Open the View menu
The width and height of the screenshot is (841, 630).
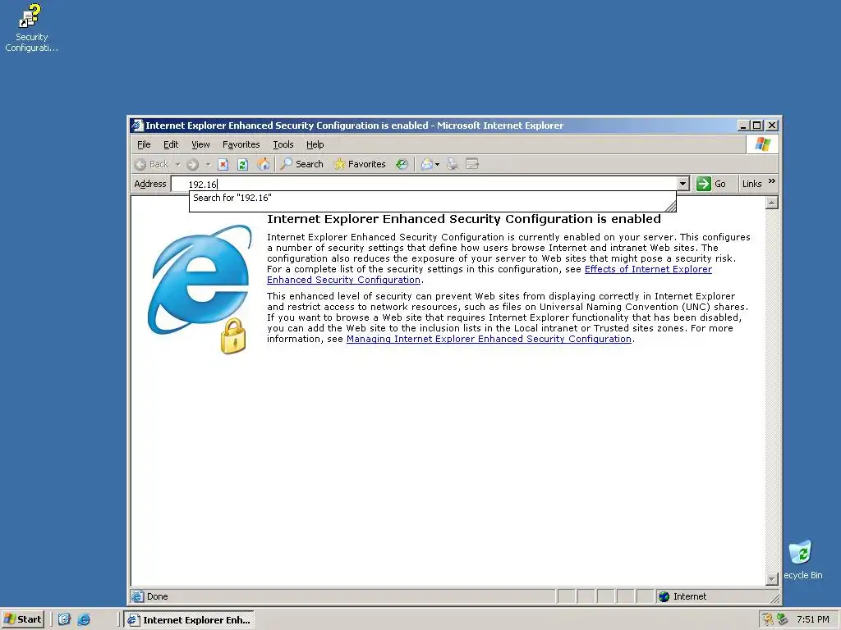coord(200,144)
